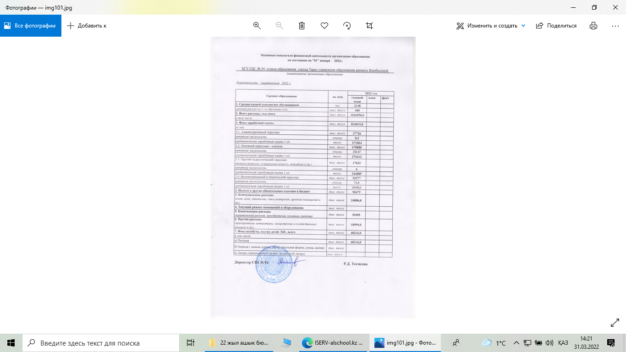
Task: Show hidden system tray icons chevron
Action: tap(516, 343)
